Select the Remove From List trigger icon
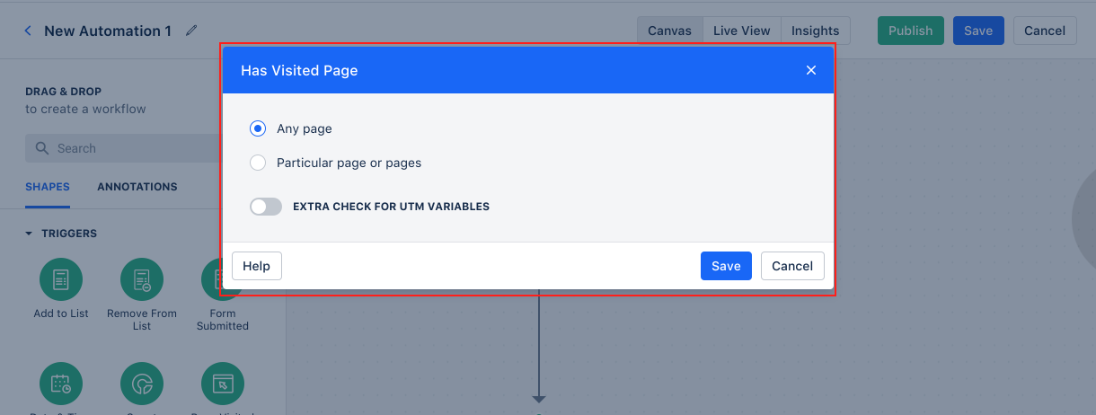The width and height of the screenshot is (1096, 415). pos(142,279)
